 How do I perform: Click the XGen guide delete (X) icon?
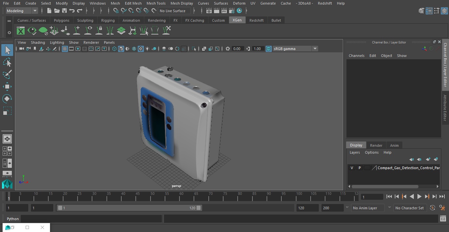(x=166, y=31)
